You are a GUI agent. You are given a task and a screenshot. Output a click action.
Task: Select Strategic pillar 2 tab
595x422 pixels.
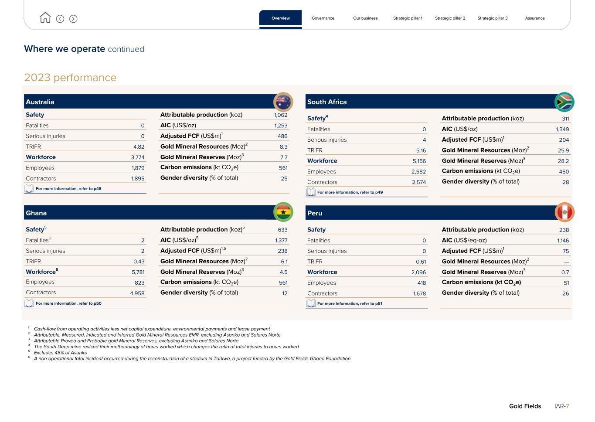[x=450, y=18]
